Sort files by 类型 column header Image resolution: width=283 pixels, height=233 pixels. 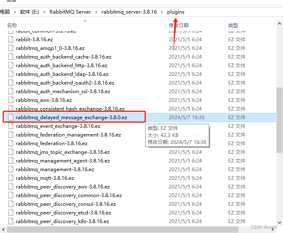pos(233,25)
